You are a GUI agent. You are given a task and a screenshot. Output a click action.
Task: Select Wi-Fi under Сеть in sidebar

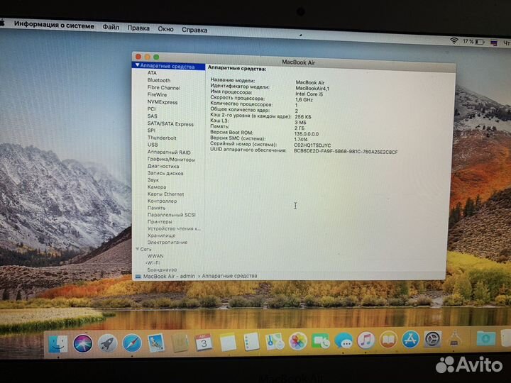point(153,263)
